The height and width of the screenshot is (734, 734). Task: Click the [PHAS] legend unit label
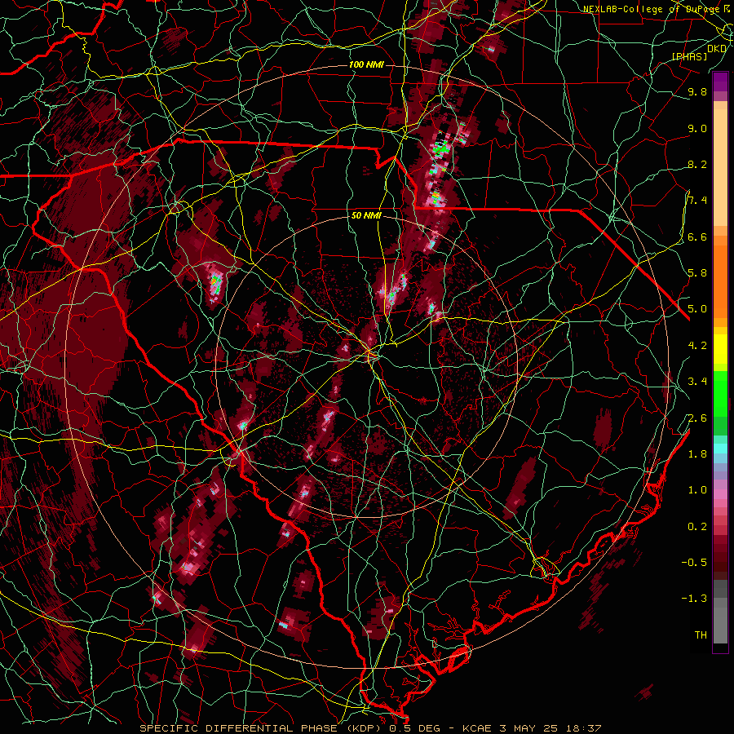tap(689, 56)
